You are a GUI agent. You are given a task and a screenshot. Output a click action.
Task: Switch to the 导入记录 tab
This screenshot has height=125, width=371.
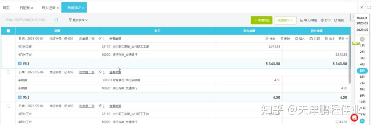coord(48,8)
